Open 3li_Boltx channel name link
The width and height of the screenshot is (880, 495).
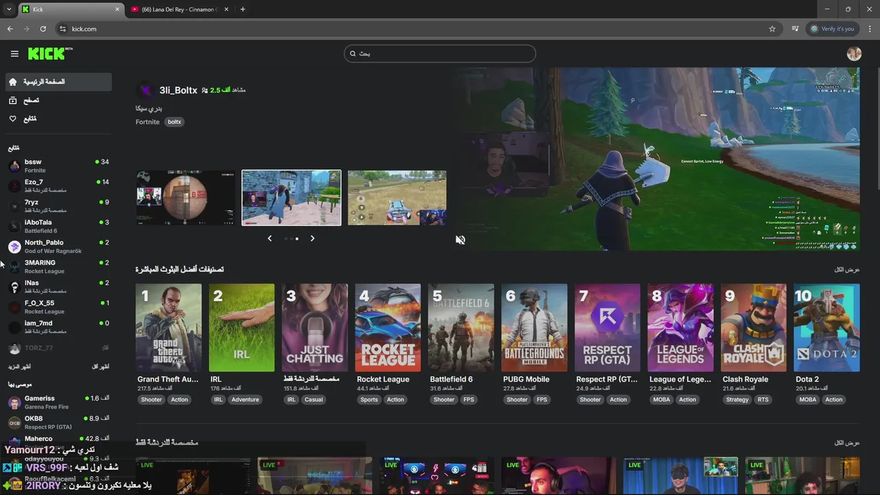click(x=178, y=90)
